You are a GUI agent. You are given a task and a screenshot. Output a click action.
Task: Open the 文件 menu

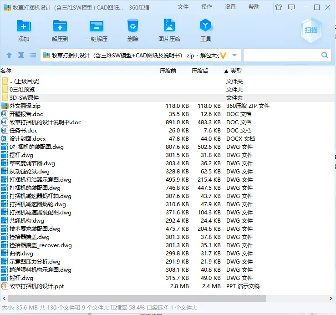click(x=183, y=7)
